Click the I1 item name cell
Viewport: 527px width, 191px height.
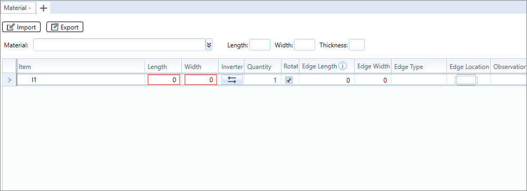coord(81,80)
